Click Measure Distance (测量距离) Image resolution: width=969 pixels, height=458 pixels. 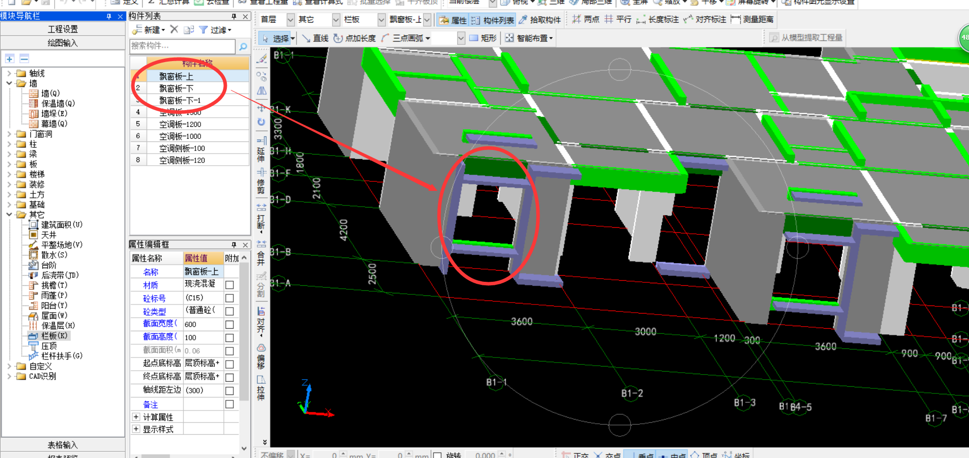pos(752,20)
